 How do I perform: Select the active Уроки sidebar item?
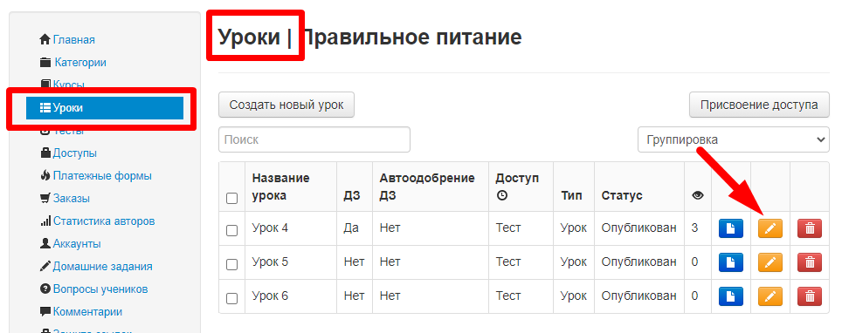pyautogui.click(x=105, y=108)
